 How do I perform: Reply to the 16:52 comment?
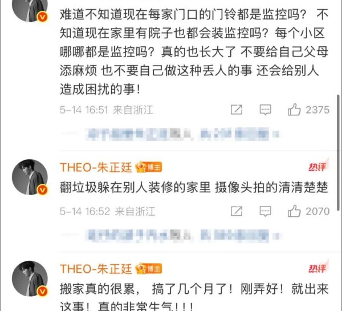(265, 211)
